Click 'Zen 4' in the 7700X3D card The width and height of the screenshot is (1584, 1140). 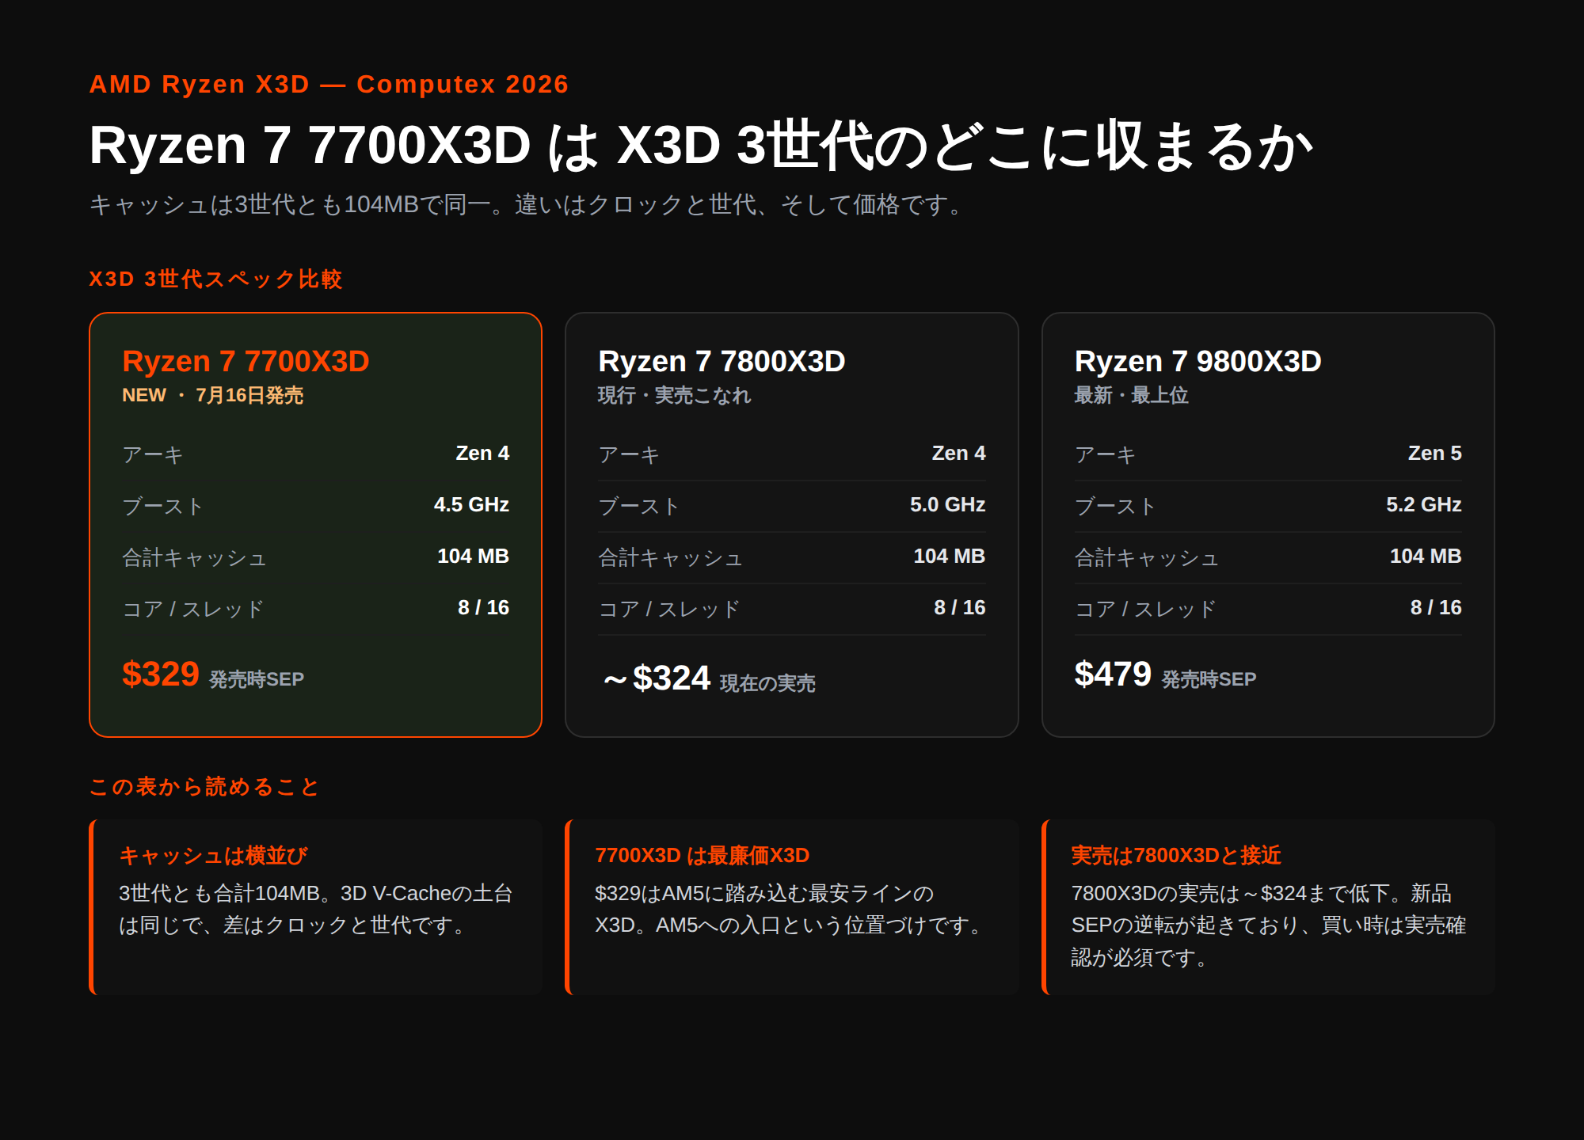482,453
